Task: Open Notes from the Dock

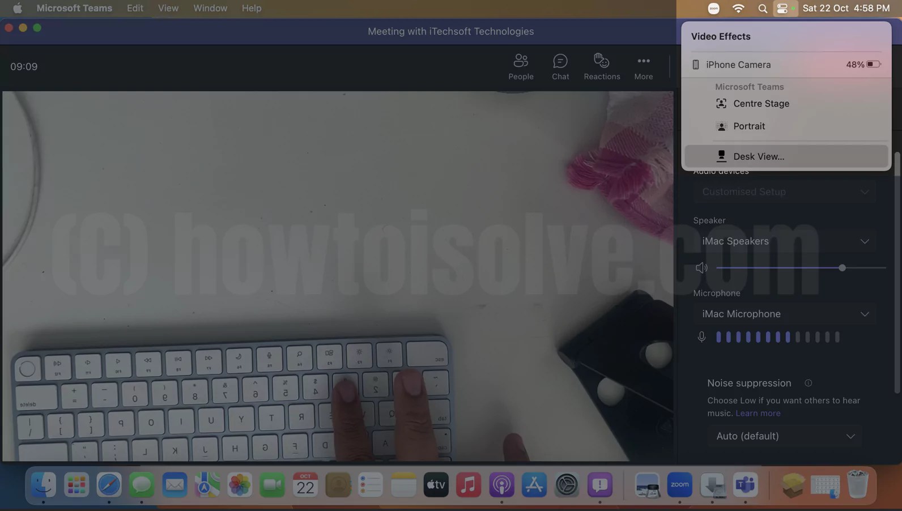Action: [403, 485]
